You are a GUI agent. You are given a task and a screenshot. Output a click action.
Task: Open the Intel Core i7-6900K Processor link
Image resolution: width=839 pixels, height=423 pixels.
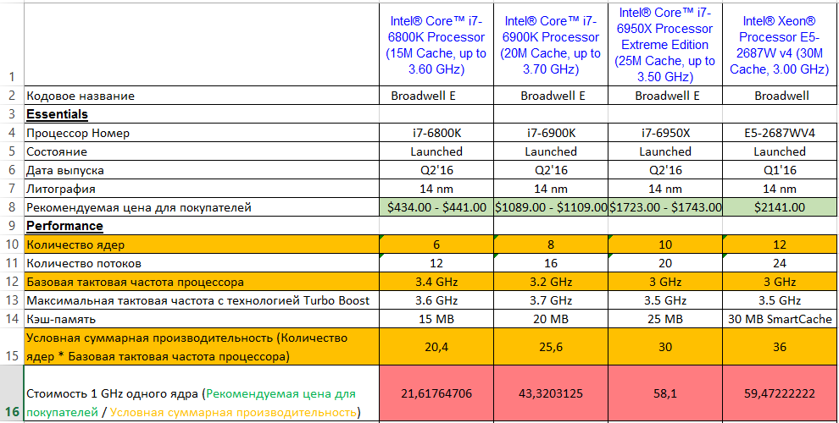point(551,45)
